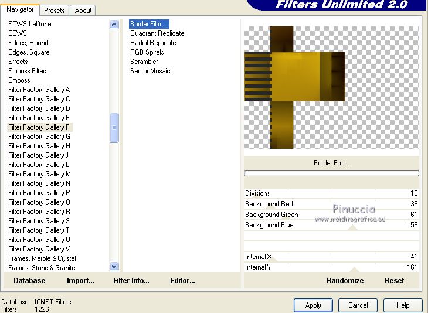Select the Effects category
This screenshot has width=428, height=313.
[18, 62]
